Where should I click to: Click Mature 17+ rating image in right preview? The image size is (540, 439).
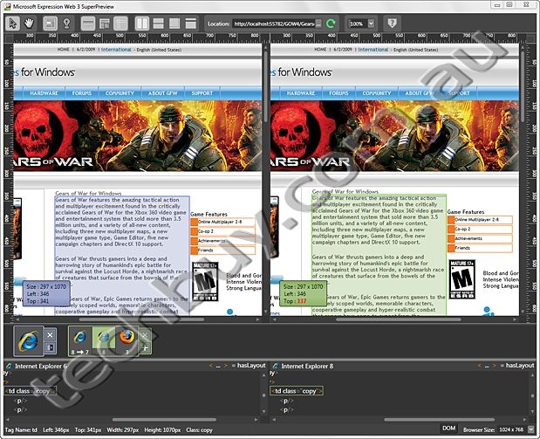tap(461, 279)
